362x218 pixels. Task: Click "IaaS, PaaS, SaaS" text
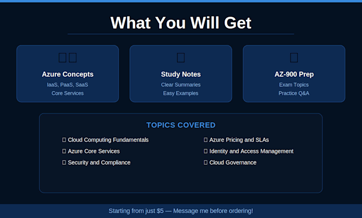click(68, 85)
